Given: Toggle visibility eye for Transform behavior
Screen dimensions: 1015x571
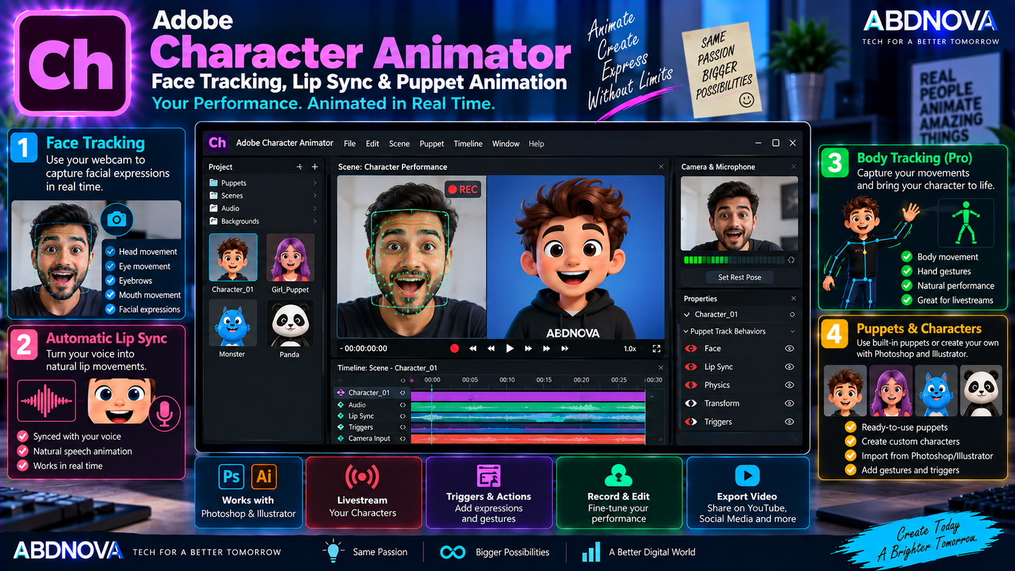Looking at the screenshot, I should (x=789, y=403).
